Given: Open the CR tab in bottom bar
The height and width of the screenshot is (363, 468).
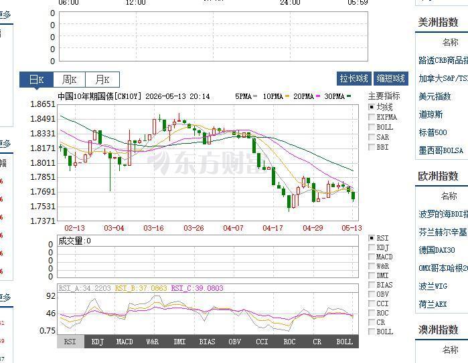Looking at the screenshot, I should point(317,342).
